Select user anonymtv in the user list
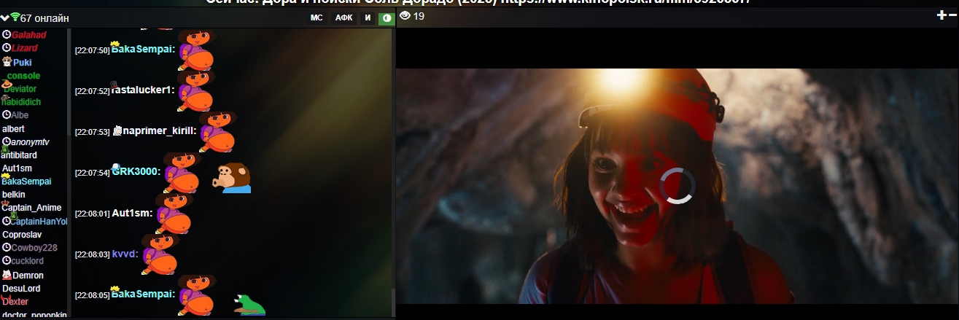 click(30, 142)
